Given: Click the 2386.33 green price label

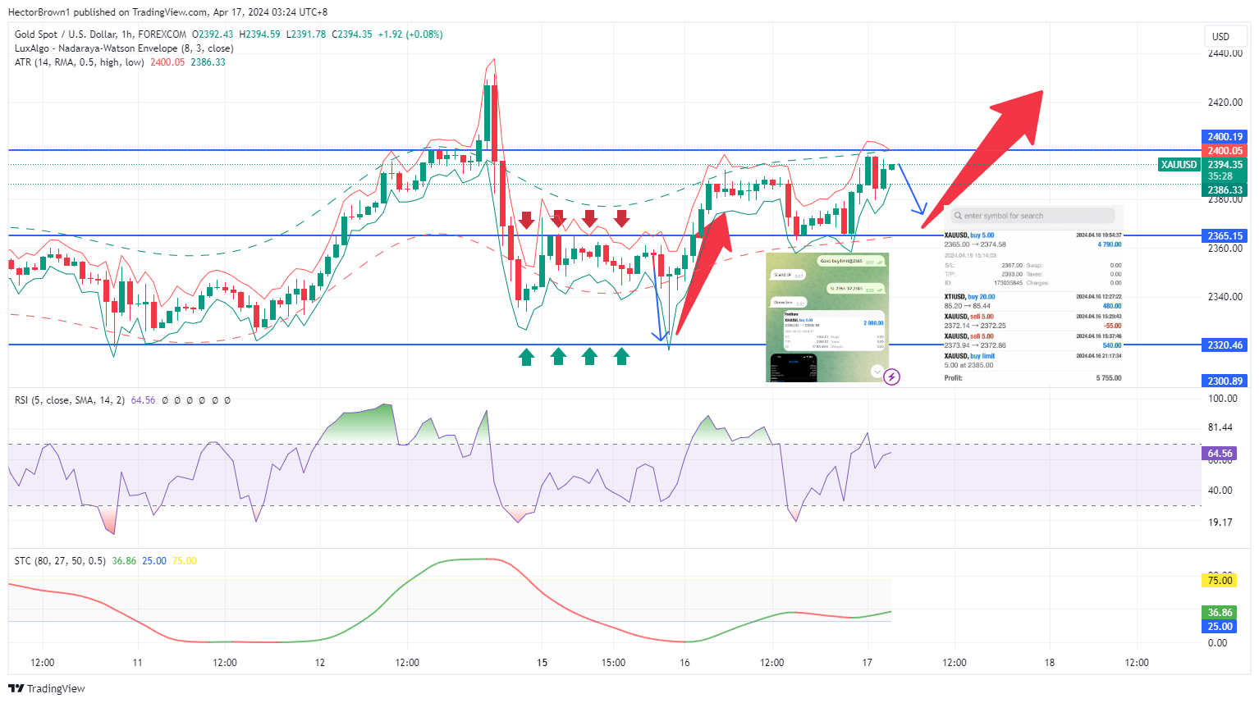Looking at the screenshot, I should point(1225,190).
